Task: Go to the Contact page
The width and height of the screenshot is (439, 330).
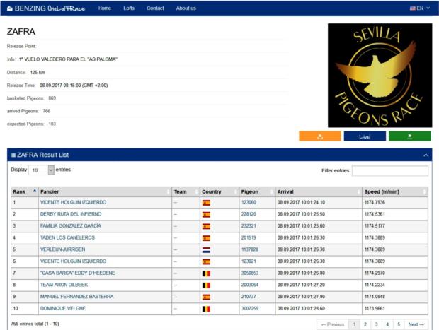Action: click(x=155, y=8)
